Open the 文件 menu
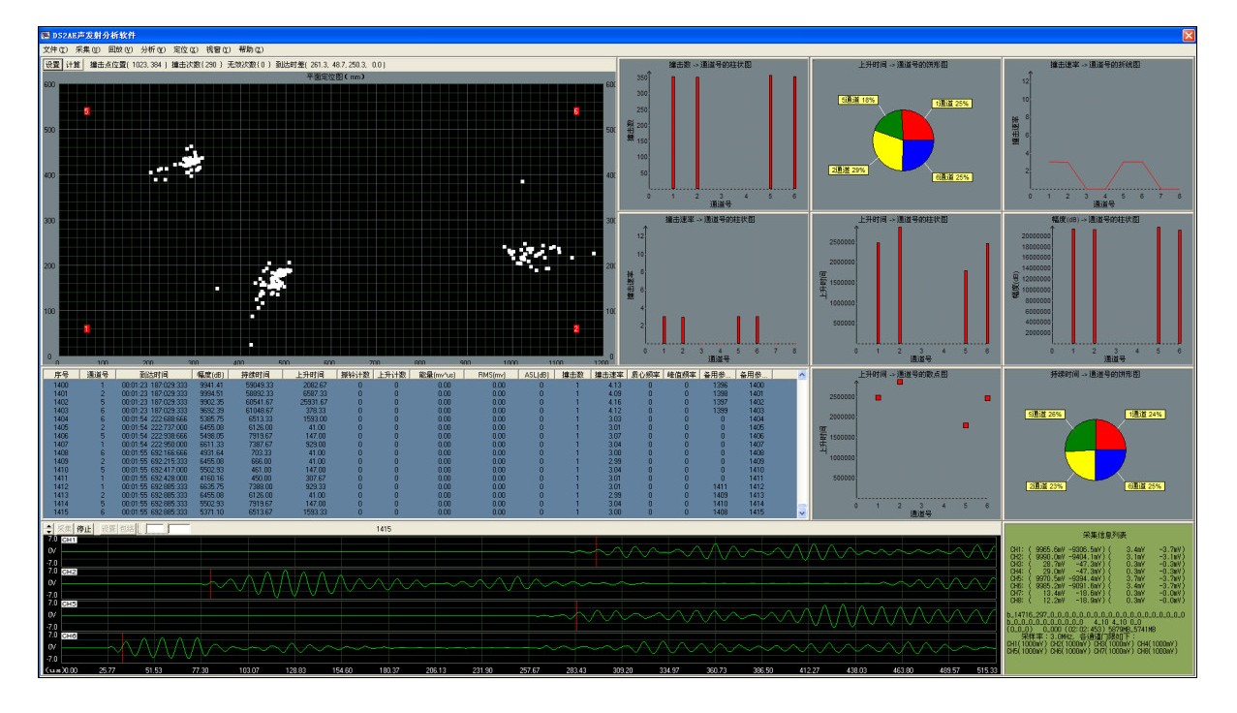 55,48
